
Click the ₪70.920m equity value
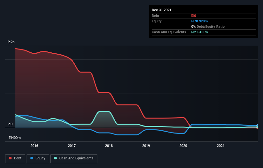tap(200, 21)
